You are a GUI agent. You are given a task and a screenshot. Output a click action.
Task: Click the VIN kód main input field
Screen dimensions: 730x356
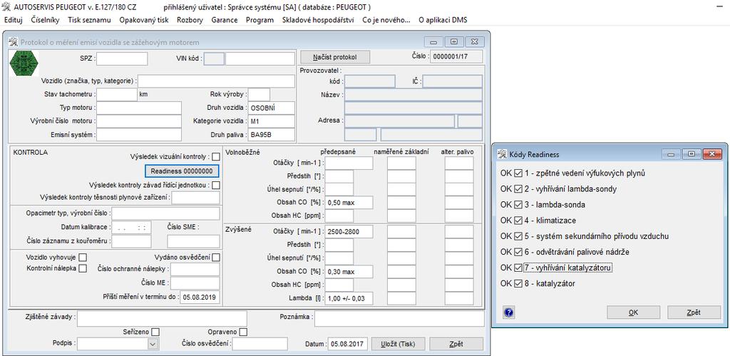point(260,59)
